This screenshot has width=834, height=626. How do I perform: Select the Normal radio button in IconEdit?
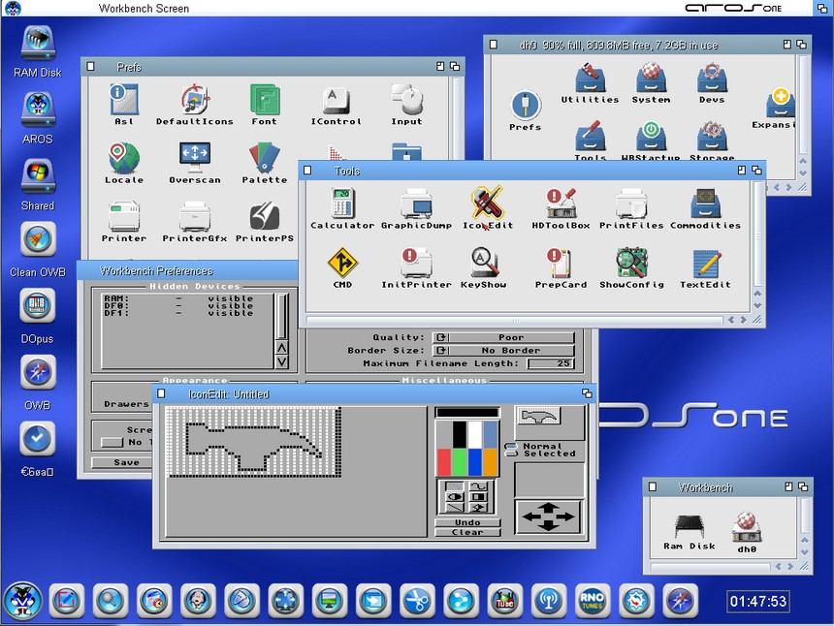coord(511,447)
